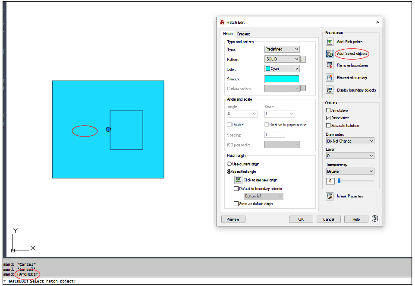The height and width of the screenshot is (286, 415).
Task: Open the Color dropdown set to Cyan
Action: [282, 69]
